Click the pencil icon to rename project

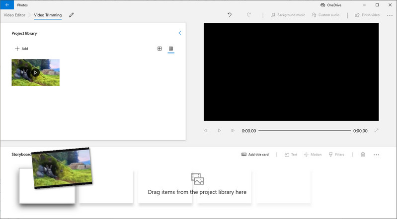point(72,15)
